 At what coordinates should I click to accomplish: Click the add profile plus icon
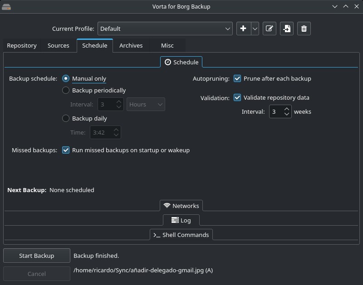pyautogui.click(x=243, y=29)
